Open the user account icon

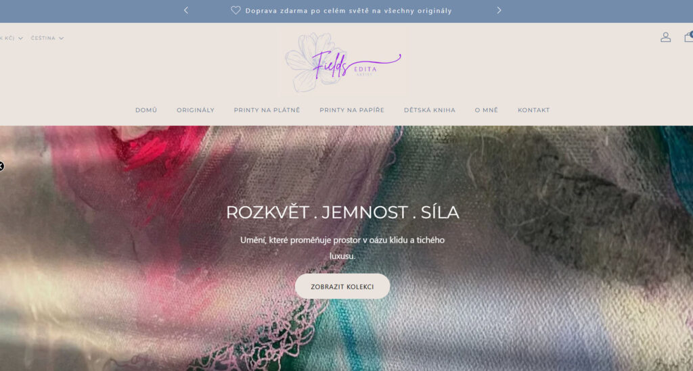666,37
